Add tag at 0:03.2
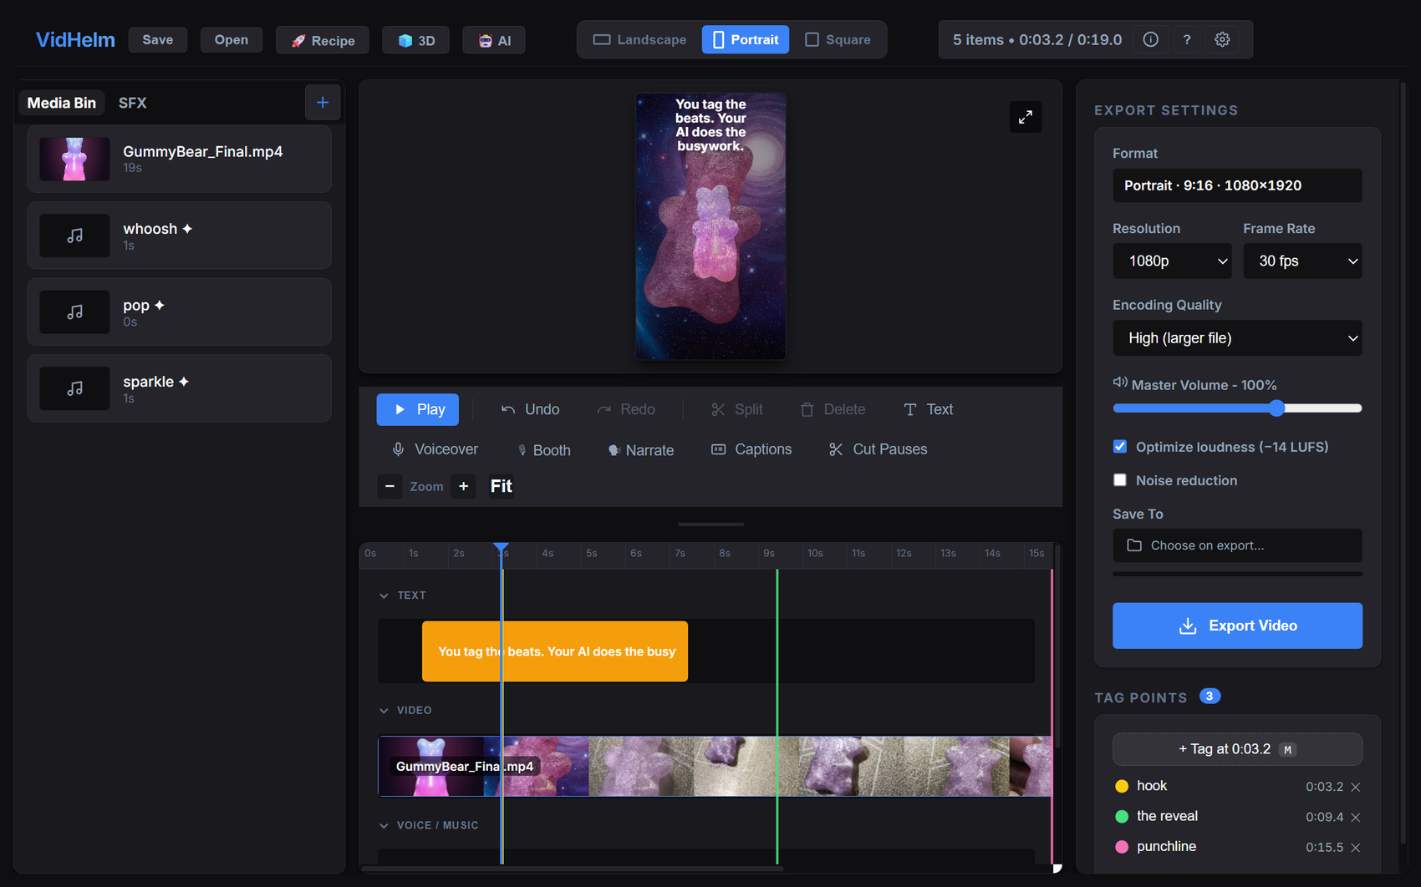The height and width of the screenshot is (887, 1421). pyautogui.click(x=1237, y=749)
